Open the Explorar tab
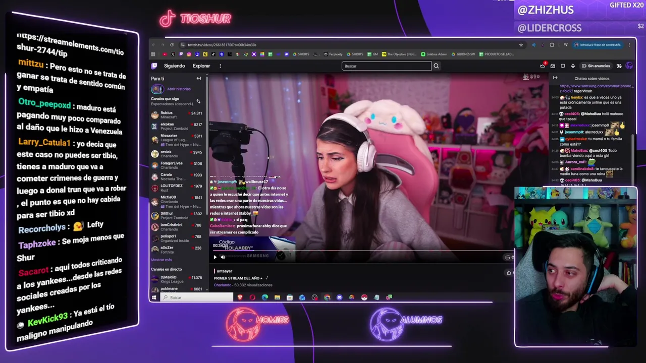This screenshot has height=363, width=646. (x=201, y=66)
